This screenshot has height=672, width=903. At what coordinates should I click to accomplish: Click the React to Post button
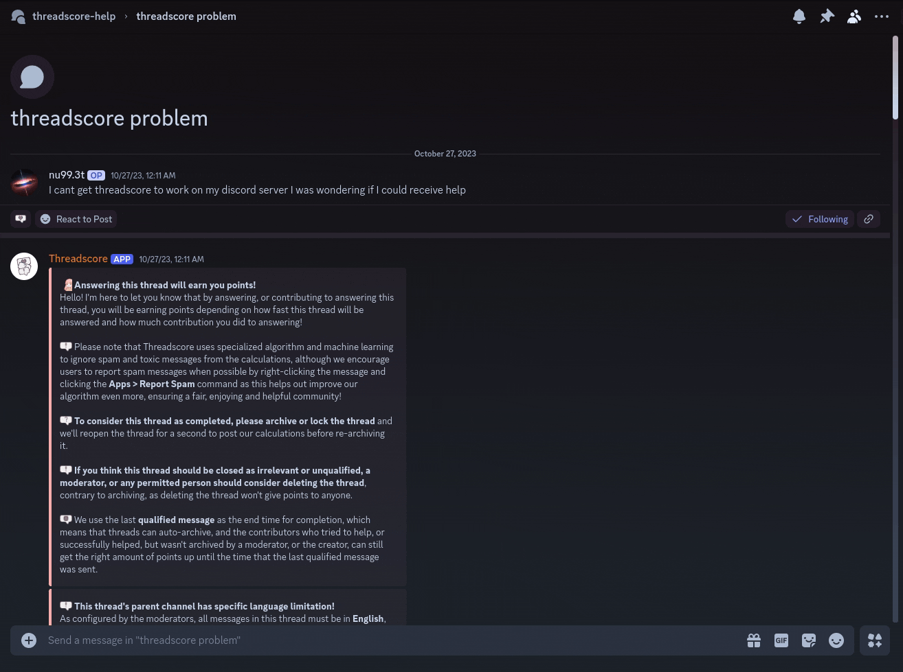[x=76, y=219]
